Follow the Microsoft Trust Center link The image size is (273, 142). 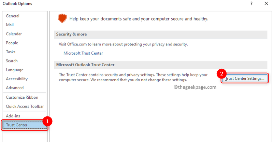[x=83, y=53]
